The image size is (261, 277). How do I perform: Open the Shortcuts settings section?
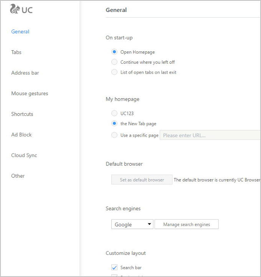tap(22, 114)
